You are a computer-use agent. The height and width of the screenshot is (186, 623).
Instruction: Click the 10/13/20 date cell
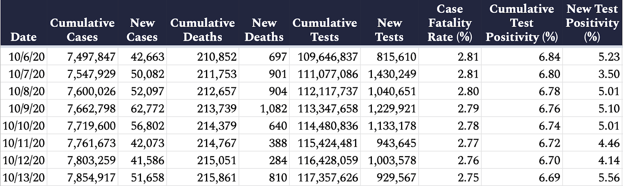(x=24, y=177)
